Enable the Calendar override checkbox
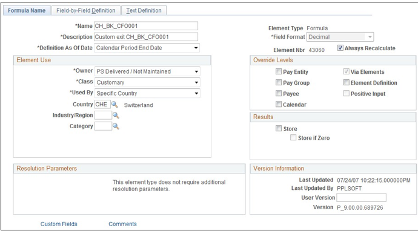The image size is (418, 231). point(279,105)
